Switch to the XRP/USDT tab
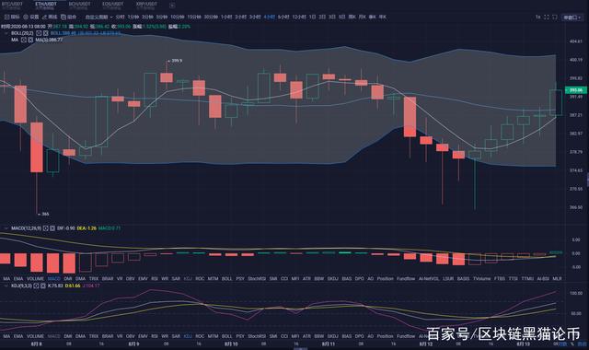The width and height of the screenshot is (589, 350). pos(146,5)
